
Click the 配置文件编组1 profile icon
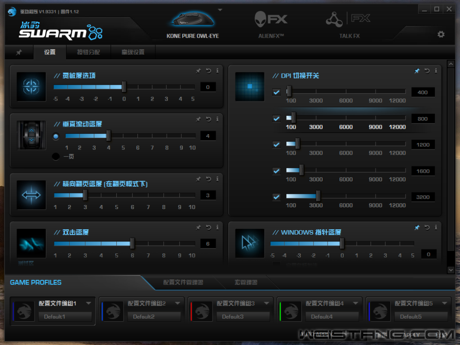pos(24,311)
